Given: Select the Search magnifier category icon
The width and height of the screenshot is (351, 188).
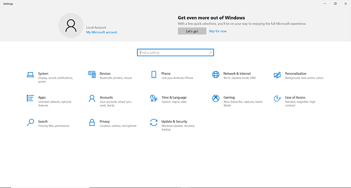Looking at the screenshot, I should coord(30,122).
